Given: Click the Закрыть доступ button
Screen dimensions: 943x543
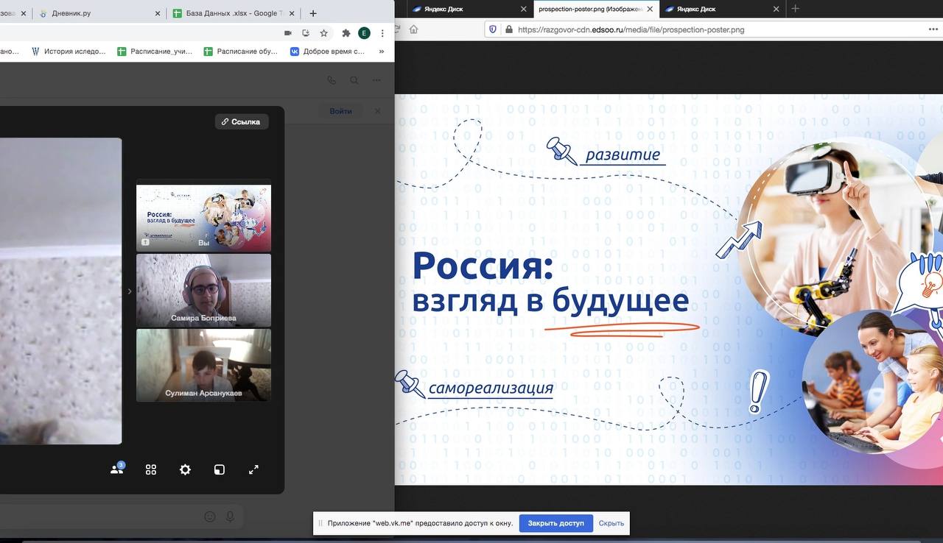Looking at the screenshot, I should click(555, 523).
